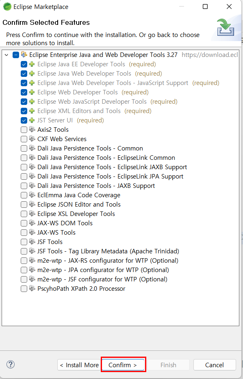Click the Confirm button

123,365
